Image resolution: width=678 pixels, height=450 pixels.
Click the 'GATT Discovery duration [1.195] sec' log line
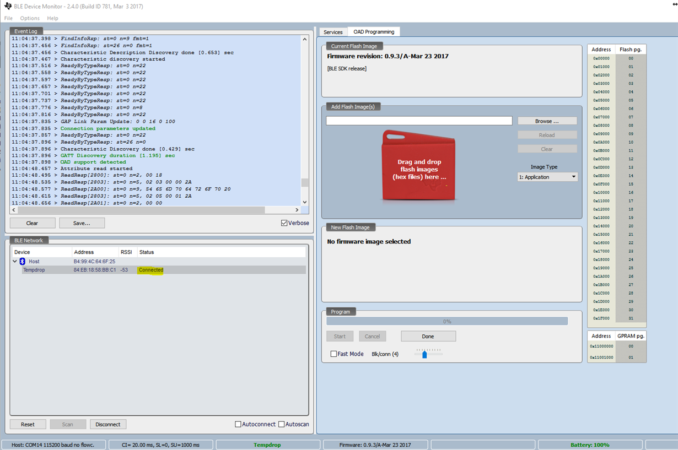click(117, 155)
